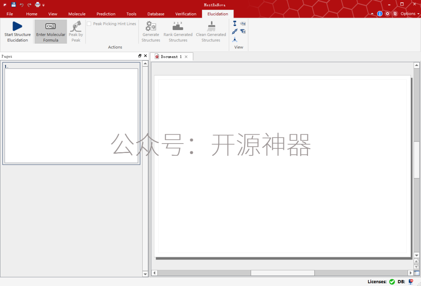Click document horizontal scrollbar right arrow
The height and width of the screenshot is (286, 421).
[x=410, y=273]
